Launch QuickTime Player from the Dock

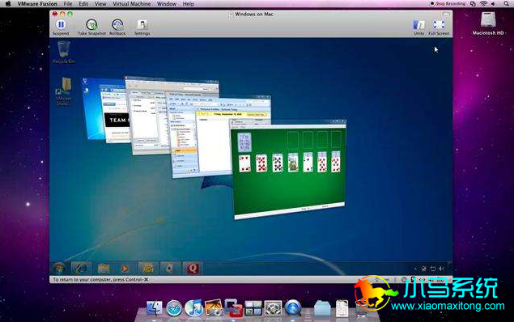click(293, 308)
